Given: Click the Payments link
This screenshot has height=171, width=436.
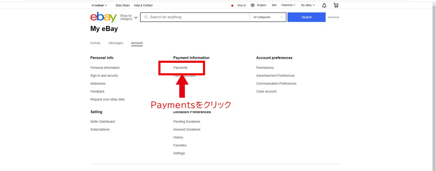Looking at the screenshot, I should pos(180,68).
